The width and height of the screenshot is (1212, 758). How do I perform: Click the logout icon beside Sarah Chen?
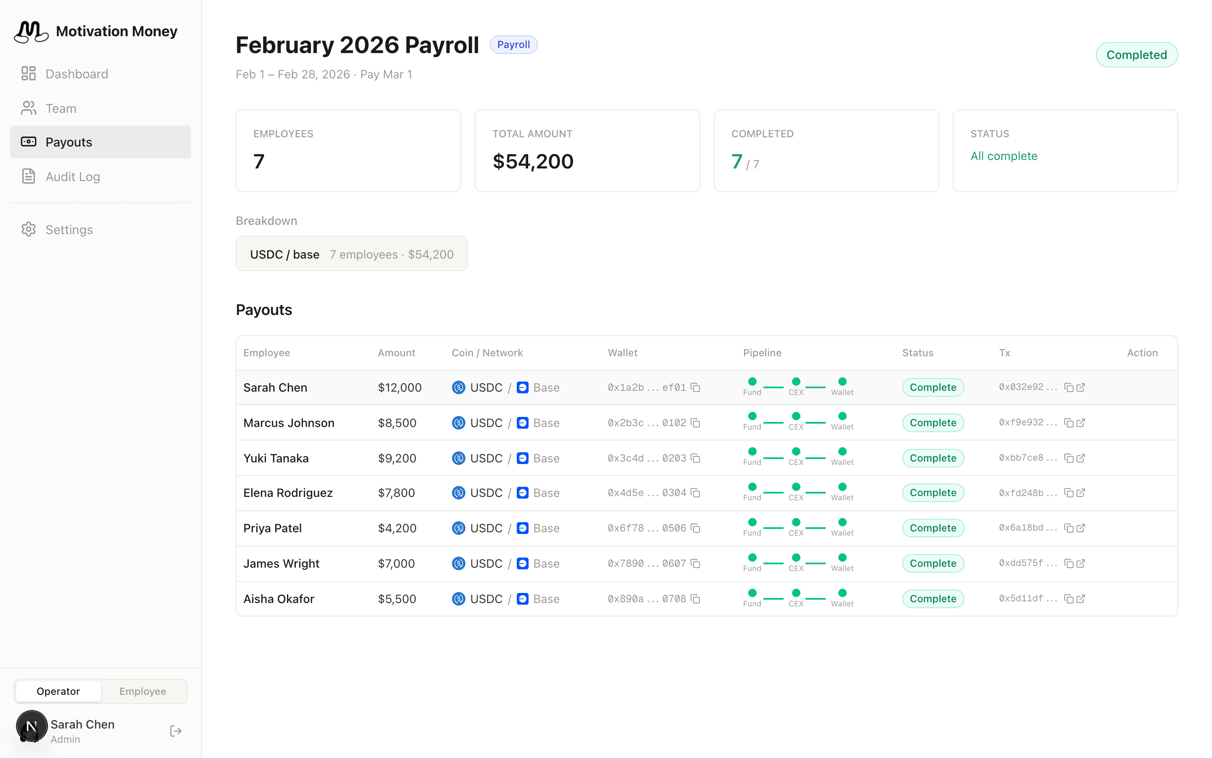coord(175,731)
